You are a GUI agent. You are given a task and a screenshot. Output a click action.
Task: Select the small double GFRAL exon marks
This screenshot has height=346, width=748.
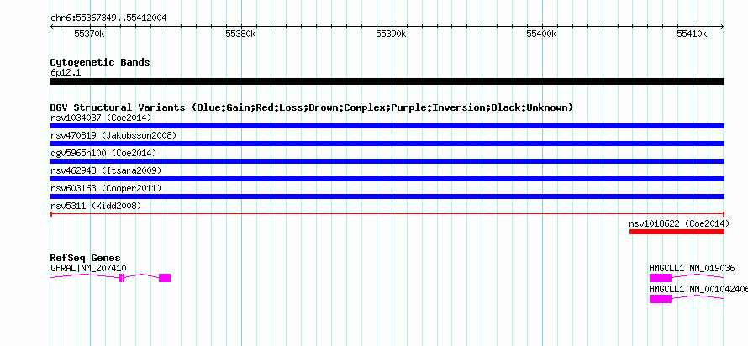tap(122, 278)
